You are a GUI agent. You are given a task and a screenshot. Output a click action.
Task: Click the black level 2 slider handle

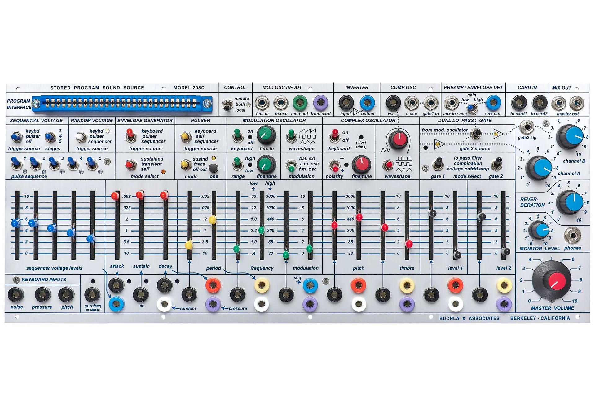[506, 251]
